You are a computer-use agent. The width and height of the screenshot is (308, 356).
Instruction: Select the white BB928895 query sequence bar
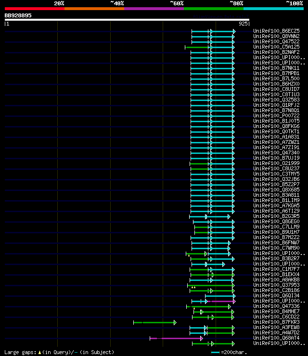point(127,20)
